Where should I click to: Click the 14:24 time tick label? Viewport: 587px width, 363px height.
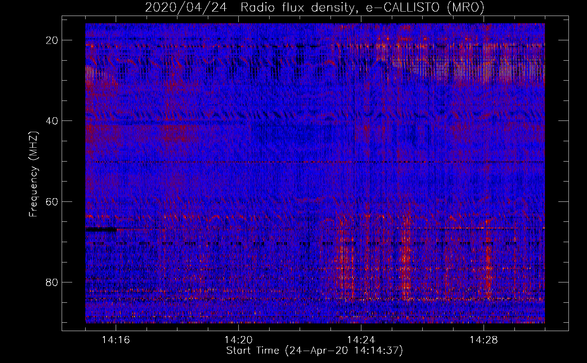[361, 340]
